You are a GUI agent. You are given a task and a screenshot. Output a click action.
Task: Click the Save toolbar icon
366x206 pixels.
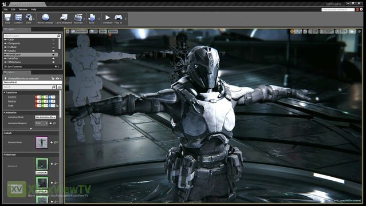(7, 18)
